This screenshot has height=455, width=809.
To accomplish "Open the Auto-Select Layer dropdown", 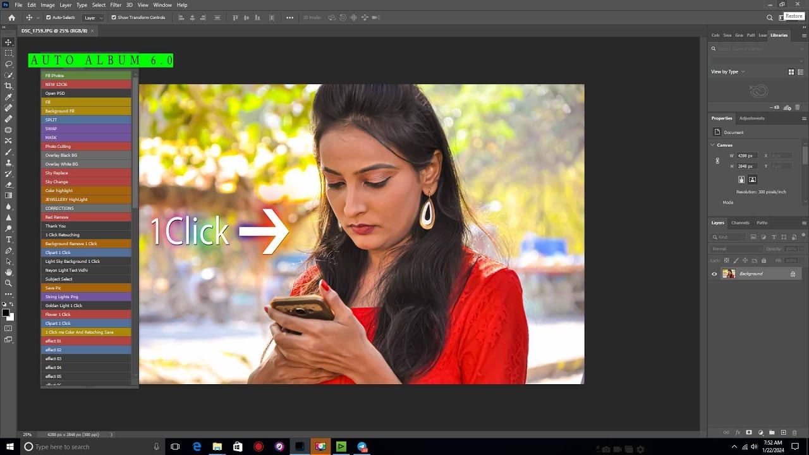I will [94, 18].
